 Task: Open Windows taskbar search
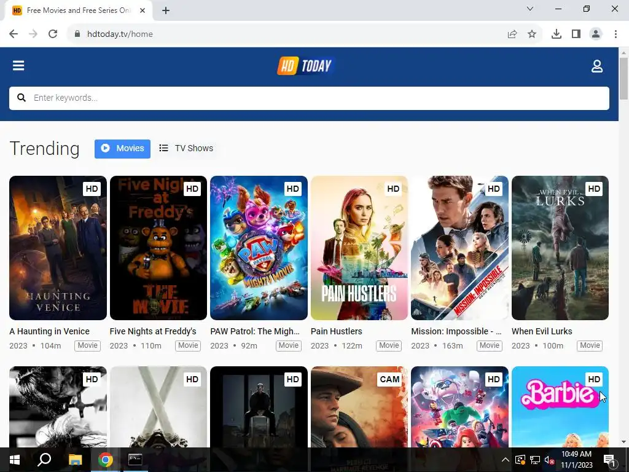[44, 460]
